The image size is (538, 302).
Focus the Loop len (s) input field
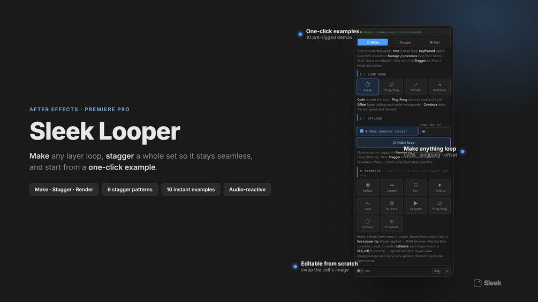(435, 131)
